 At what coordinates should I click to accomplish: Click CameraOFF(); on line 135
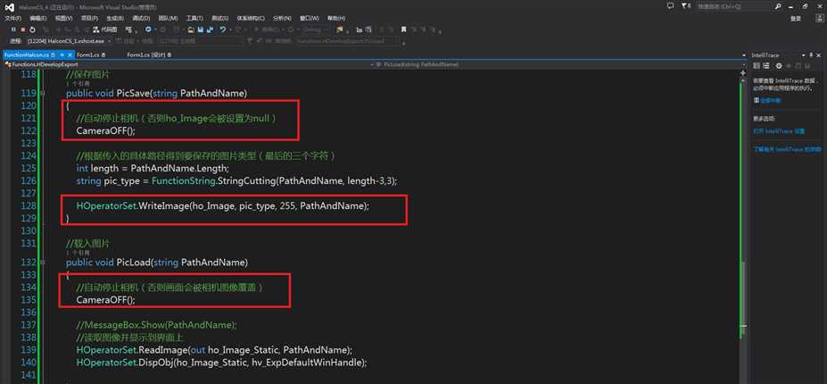(x=106, y=299)
